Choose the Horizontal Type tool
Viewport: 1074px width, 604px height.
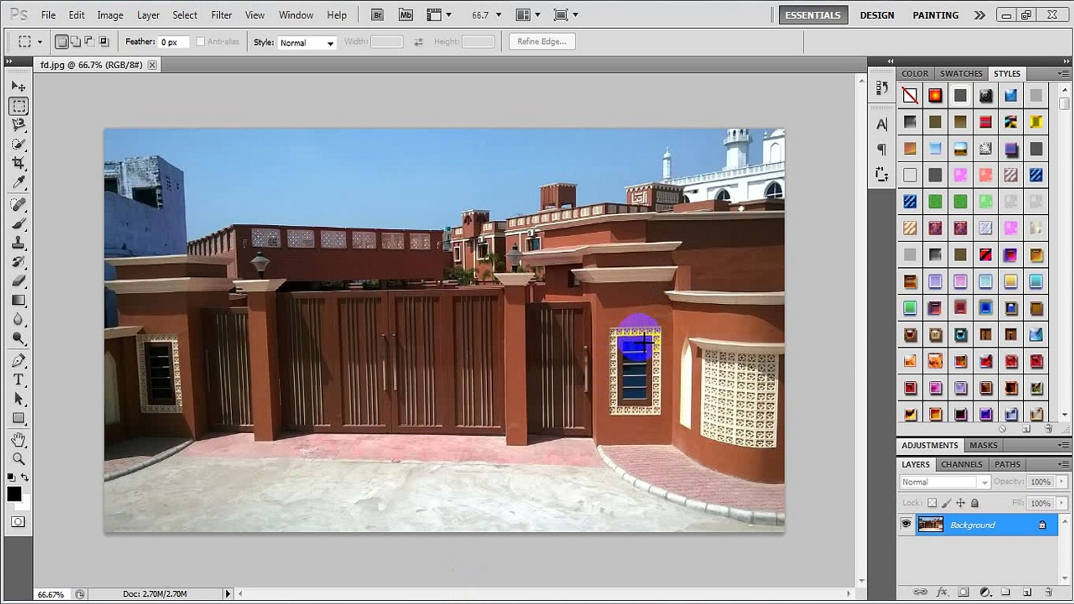pyautogui.click(x=18, y=380)
